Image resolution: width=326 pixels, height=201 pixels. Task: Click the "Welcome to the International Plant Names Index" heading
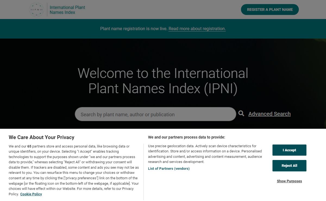point(163,81)
